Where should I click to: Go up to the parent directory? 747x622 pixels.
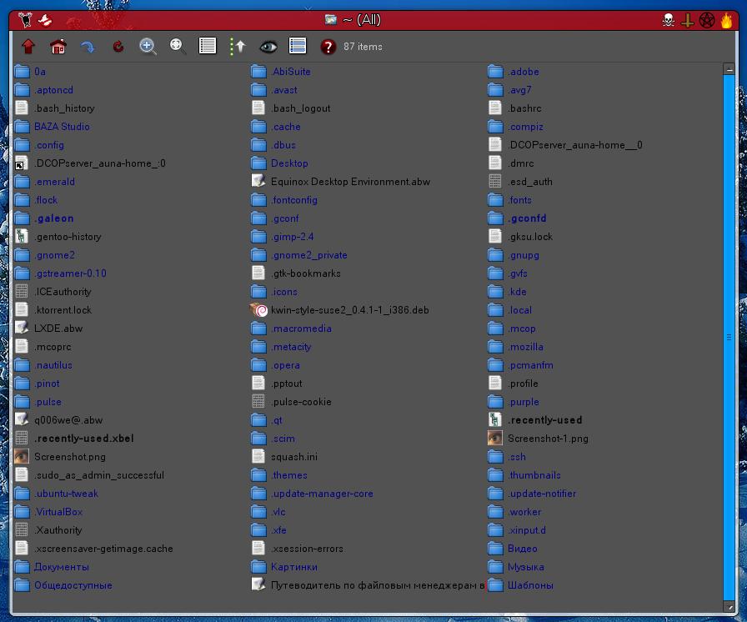(x=28, y=46)
